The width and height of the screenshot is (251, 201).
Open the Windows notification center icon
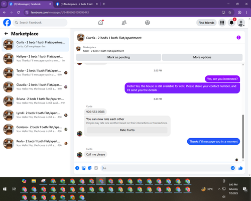click(245, 189)
